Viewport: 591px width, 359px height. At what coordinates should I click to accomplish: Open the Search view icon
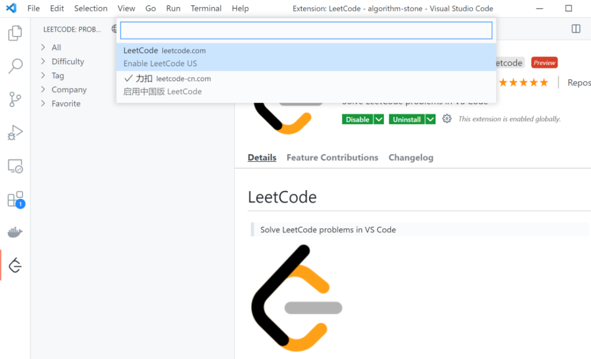point(15,66)
